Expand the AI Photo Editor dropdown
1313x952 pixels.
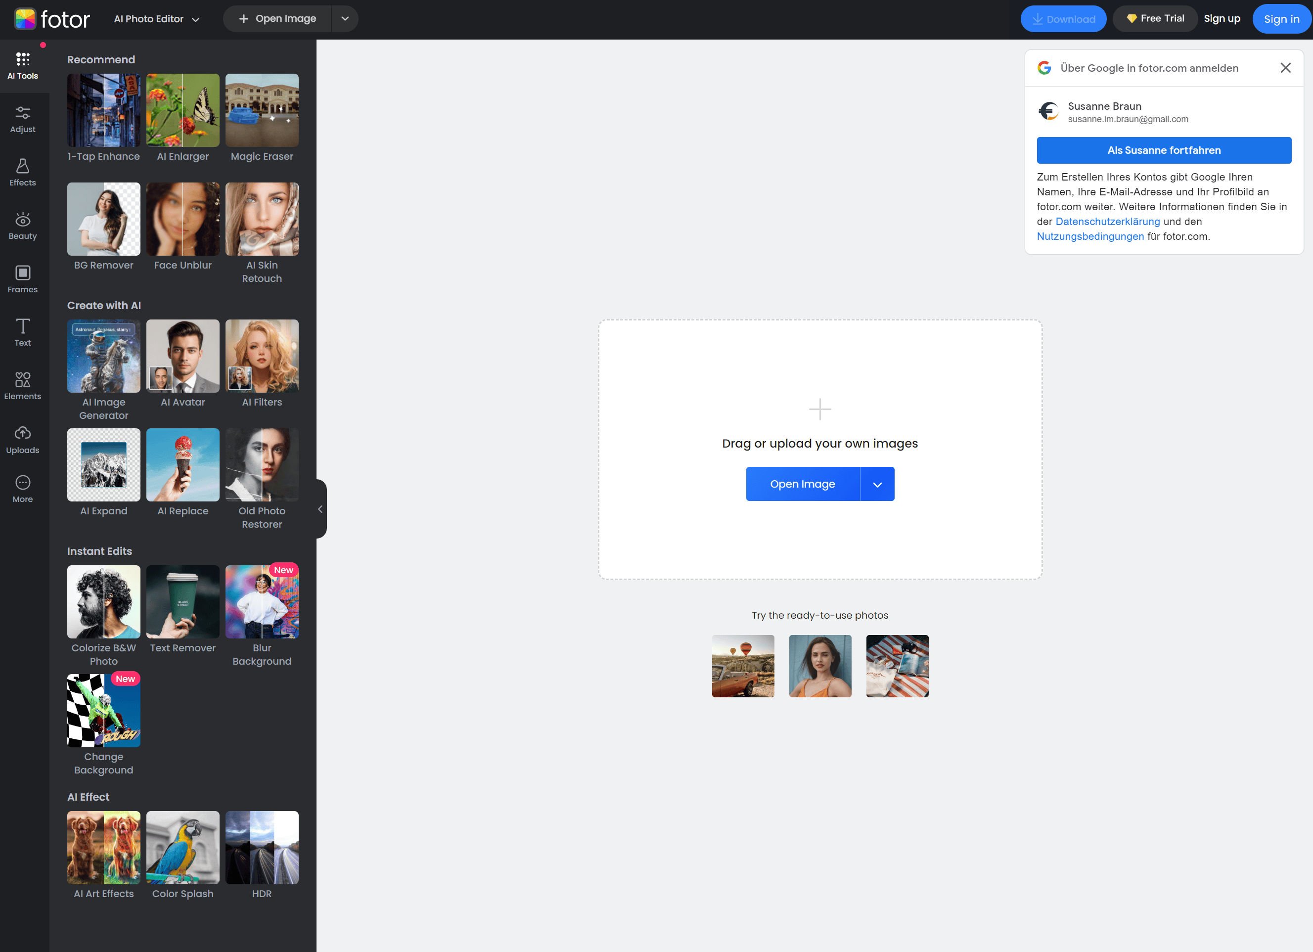click(157, 19)
